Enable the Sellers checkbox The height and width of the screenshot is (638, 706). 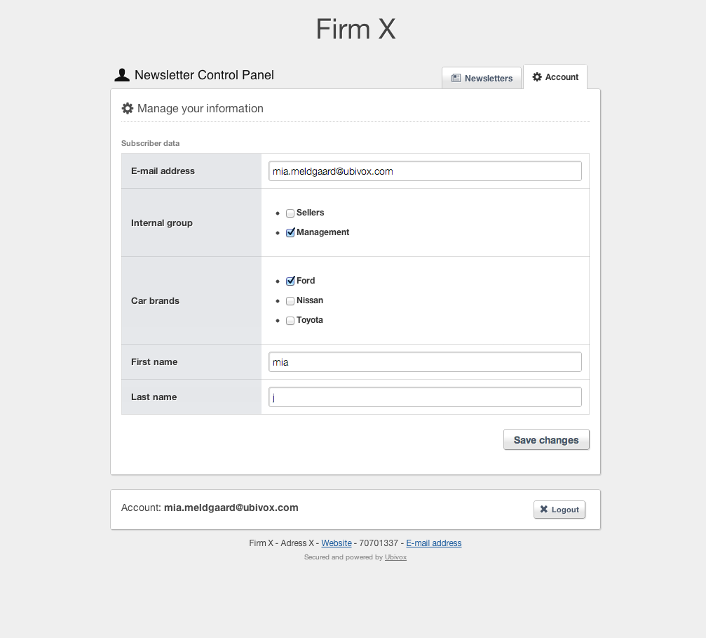[x=290, y=213]
